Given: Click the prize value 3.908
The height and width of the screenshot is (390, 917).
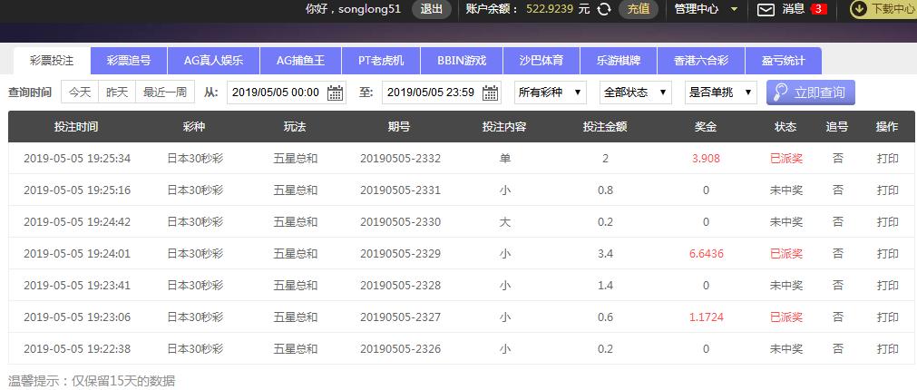Looking at the screenshot, I should tap(706, 159).
